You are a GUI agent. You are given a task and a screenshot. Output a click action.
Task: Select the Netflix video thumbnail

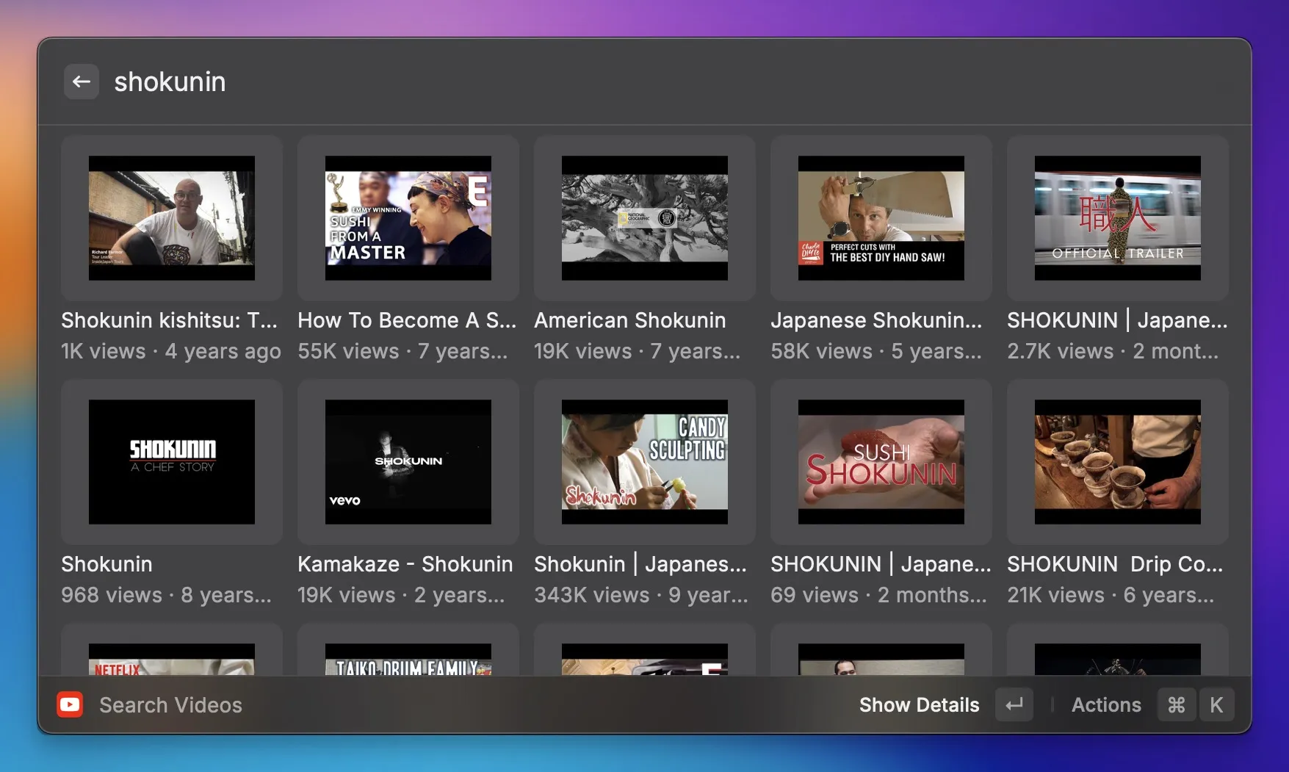tap(172, 660)
